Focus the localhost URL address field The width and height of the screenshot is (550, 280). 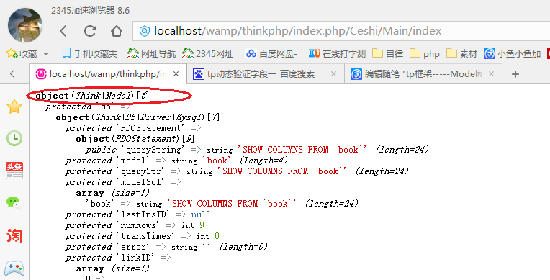341,31
